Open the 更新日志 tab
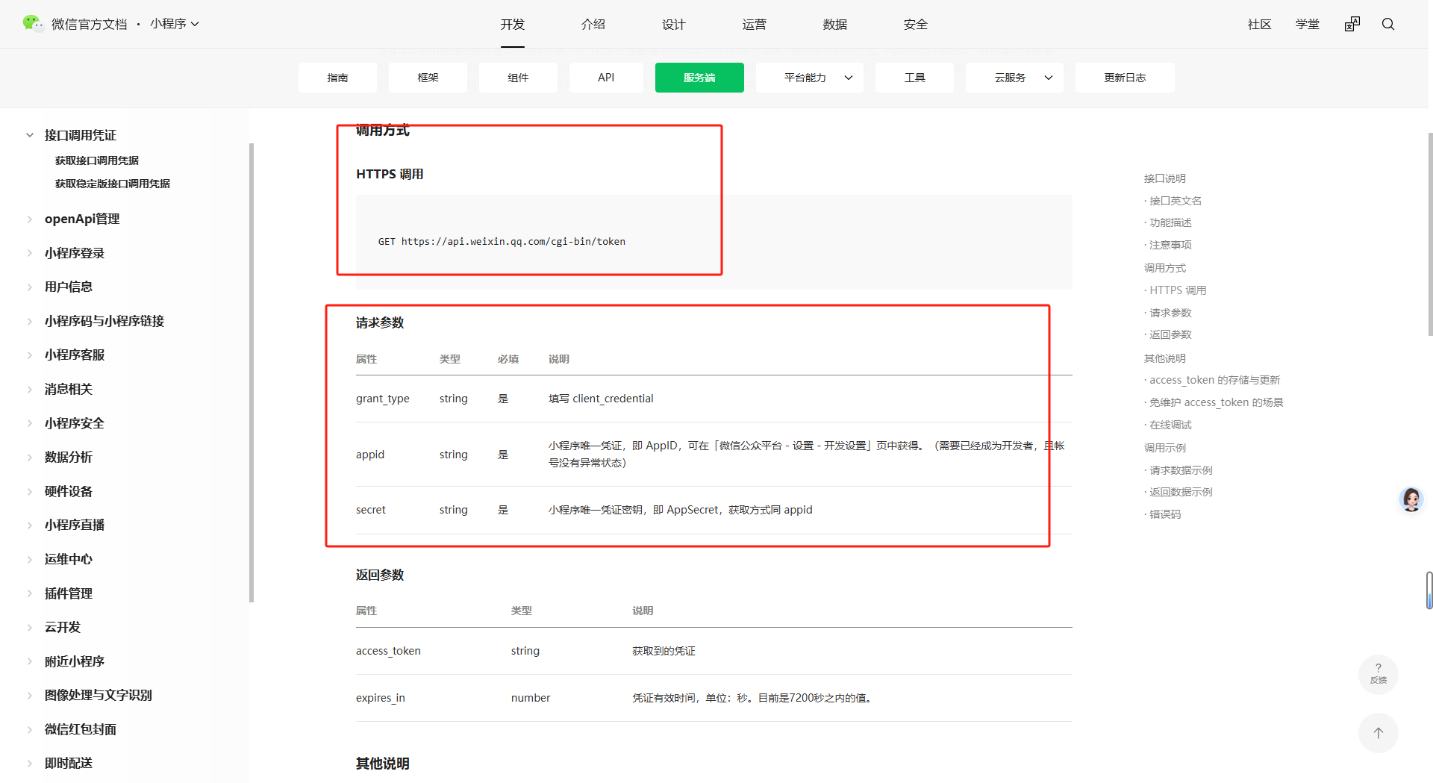Image resolution: width=1433 pixels, height=783 pixels. (1124, 78)
